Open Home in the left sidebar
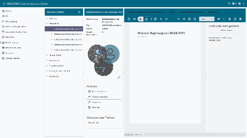 click(x=8, y=11)
